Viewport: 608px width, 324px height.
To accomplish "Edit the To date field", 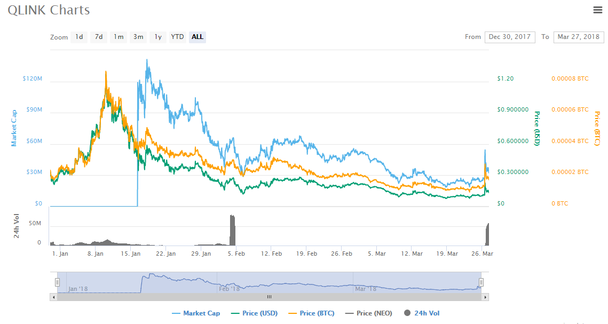I will click(578, 37).
